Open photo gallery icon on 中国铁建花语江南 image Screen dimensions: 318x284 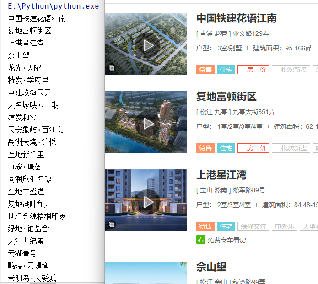tap(112, 68)
